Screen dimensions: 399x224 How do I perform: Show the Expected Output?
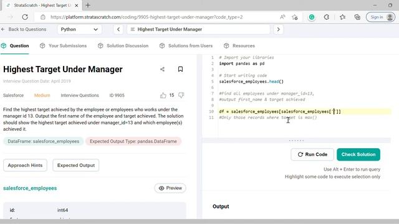pyautogui.click(x=76, y=166)
